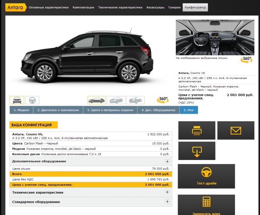
Task: Click the Carbon Flash - Черный color row
Action: click(x=91, y=144)
